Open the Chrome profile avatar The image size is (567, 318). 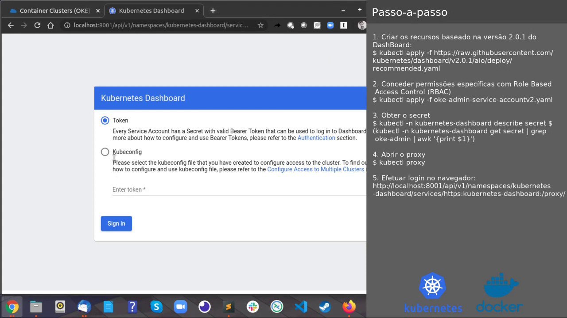click(362, 25)
